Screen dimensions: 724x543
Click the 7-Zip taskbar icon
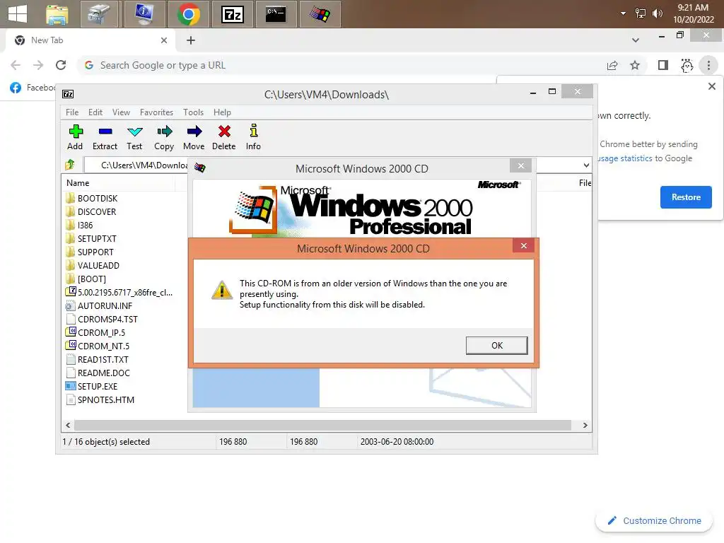[x=232, y=14]
